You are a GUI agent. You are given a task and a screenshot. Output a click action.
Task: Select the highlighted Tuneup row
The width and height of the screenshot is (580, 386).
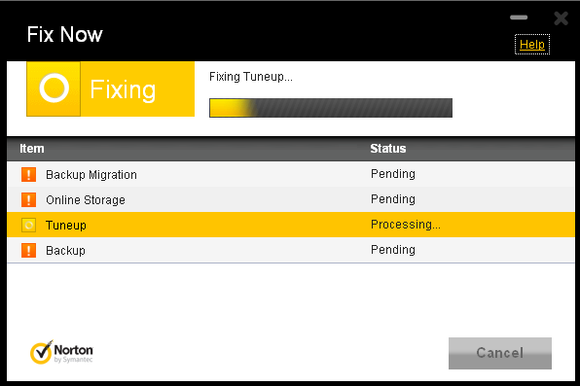click(x=291, y=225)
